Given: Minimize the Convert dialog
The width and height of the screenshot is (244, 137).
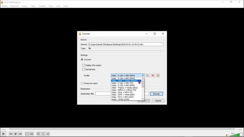Looking at the screenshot, I should point(146,33).
